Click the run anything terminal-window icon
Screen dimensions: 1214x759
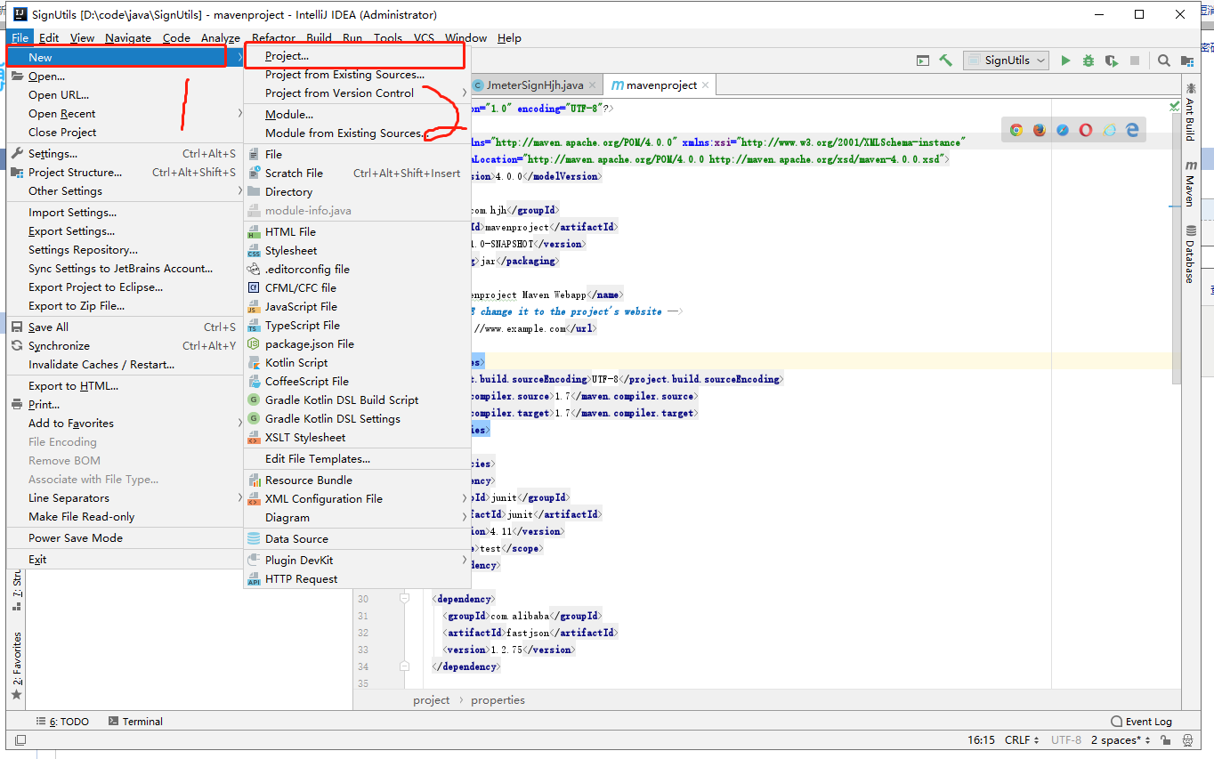923,61
